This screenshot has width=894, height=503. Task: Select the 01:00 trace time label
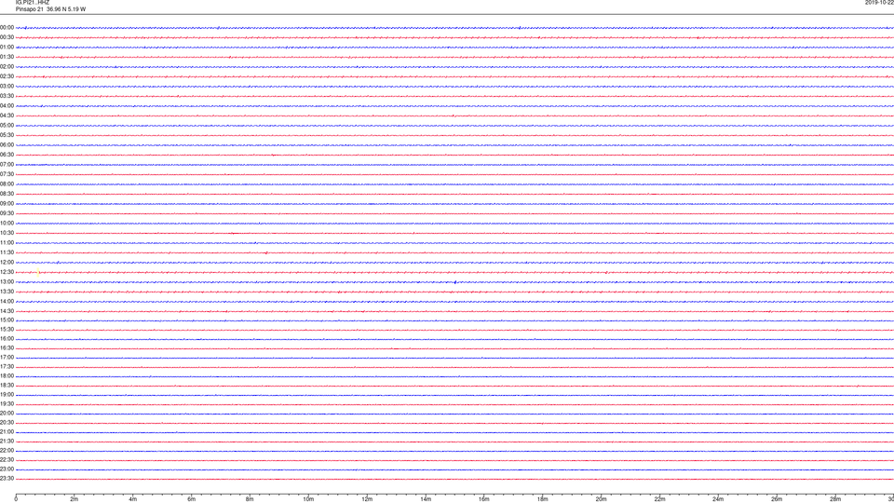pyautogui.click(x=7, y=48)
